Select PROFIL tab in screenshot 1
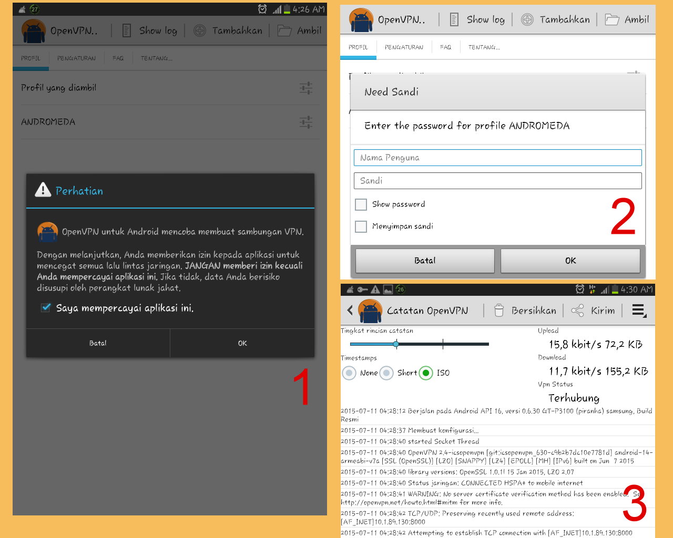 tap(30, 58)
